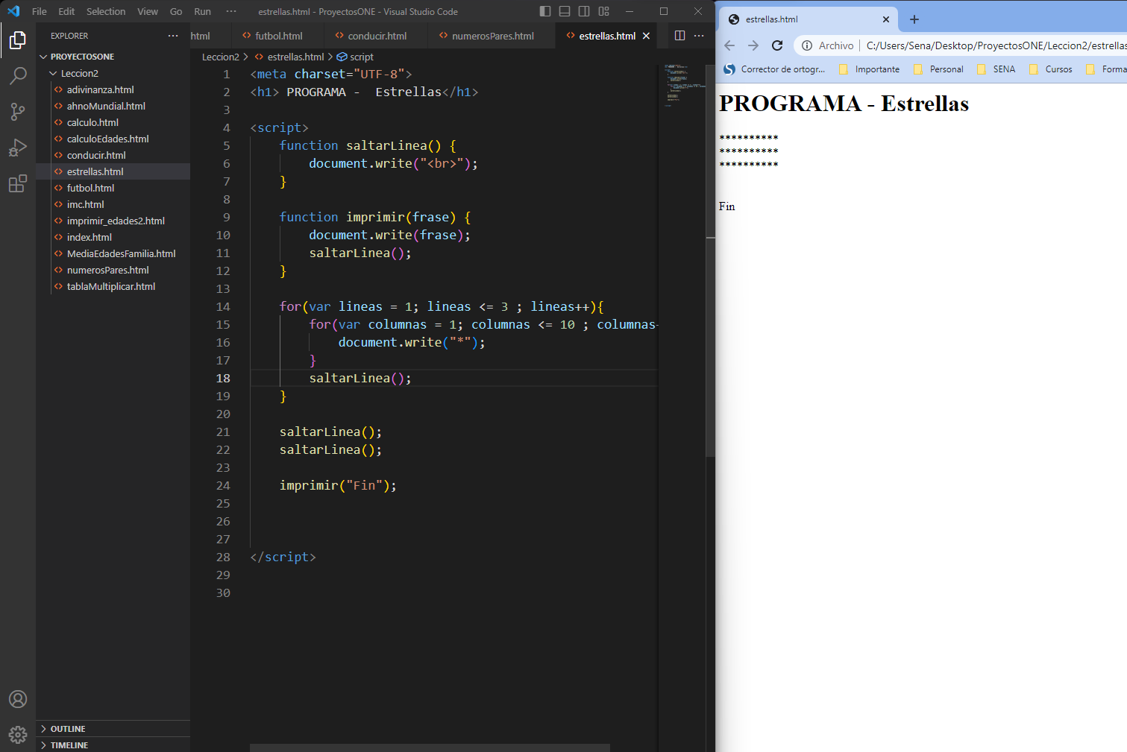The image size is (1127, 752).
Task: Split the editor to the right
Action: pos(679,36)
